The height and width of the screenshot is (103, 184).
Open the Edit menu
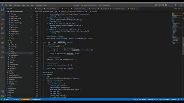pyautogui.click(x=11, y=5)
